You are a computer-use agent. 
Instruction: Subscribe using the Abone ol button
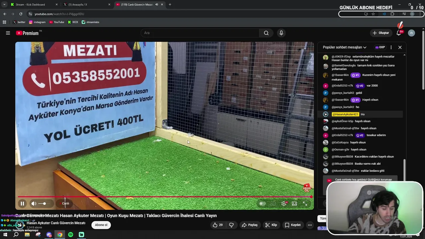coord(101,225)
